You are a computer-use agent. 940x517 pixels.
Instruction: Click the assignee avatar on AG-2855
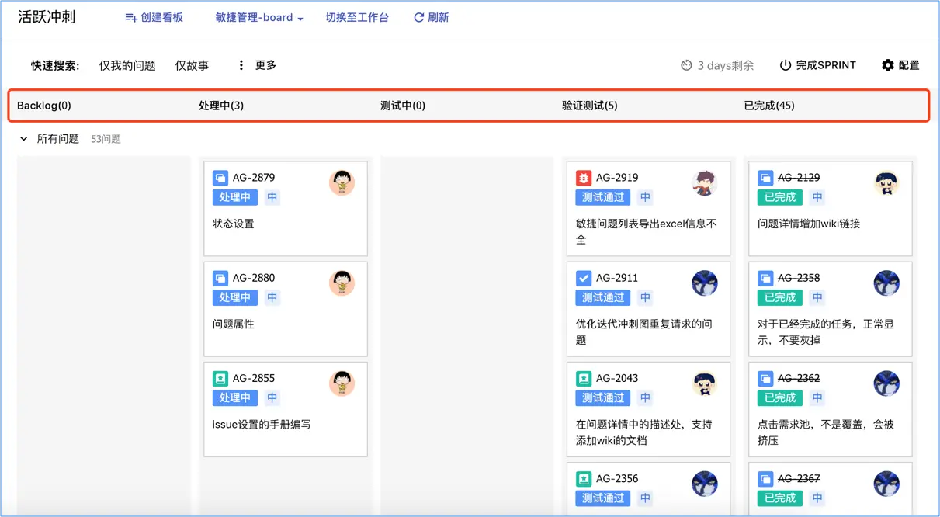click(342, 383)
